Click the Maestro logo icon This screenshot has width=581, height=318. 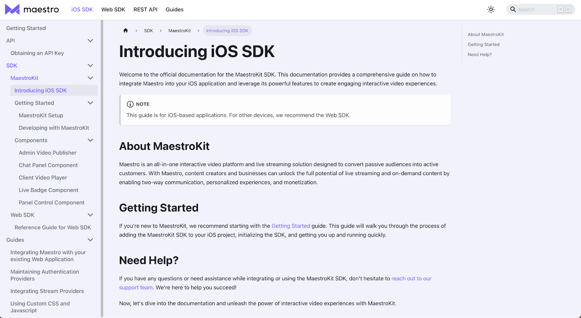(12, 9)
